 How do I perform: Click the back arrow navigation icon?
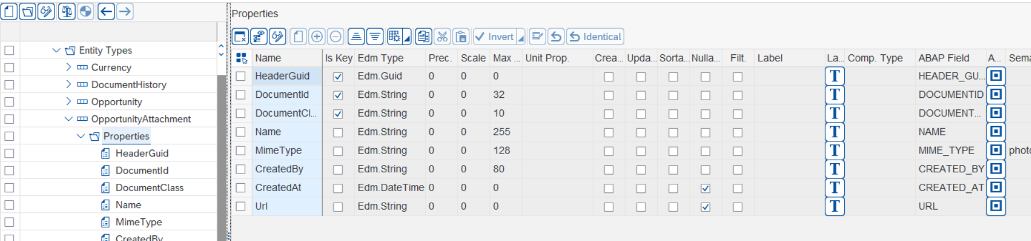[x=106, y=11]
